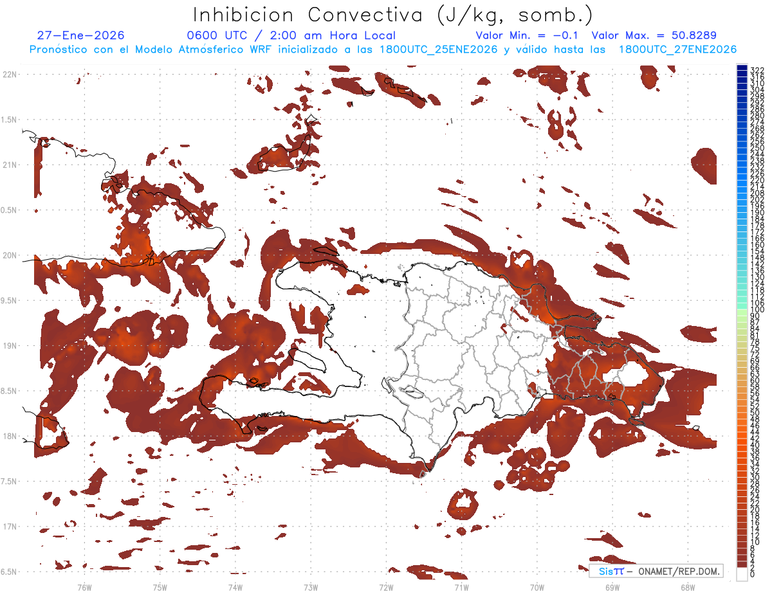
Task: Click the title "Inhibicion Convectiva (J/kg, somb.)"
Action: coord(393,15)
